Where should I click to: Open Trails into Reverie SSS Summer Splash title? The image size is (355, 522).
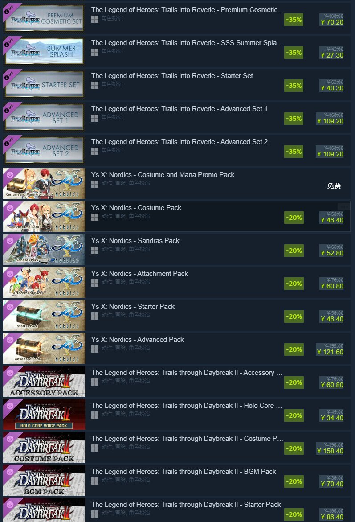click(187, 43)
